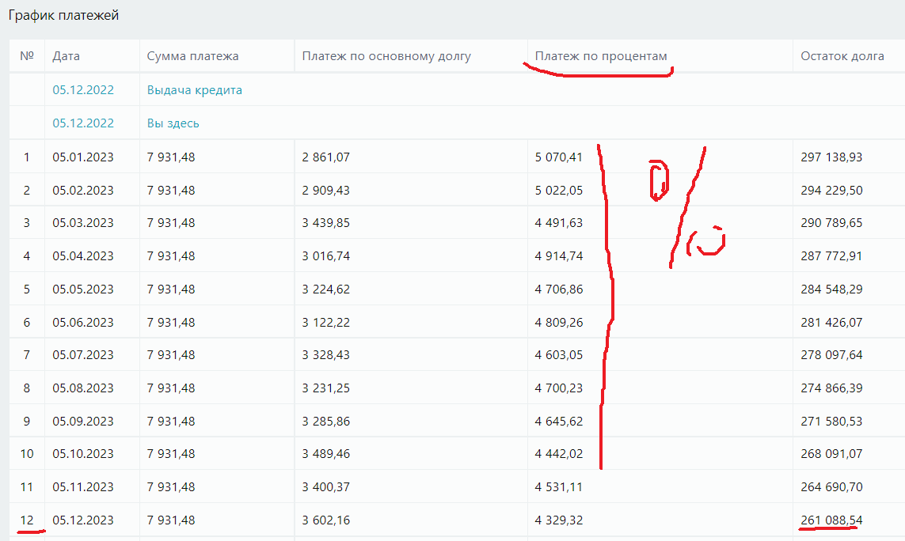
Task: Click interest payment value 4 914,74
Action: [559, 256]
